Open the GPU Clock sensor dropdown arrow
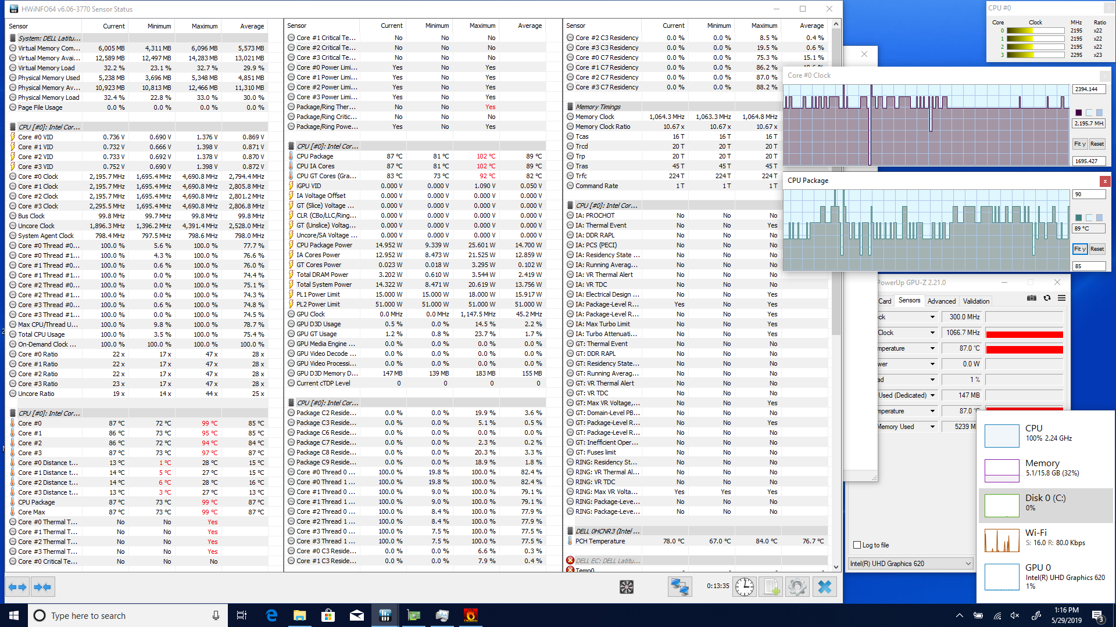The height and width of the screenshot is (627, 1116). pyautogui.click(x=932, y=317)
